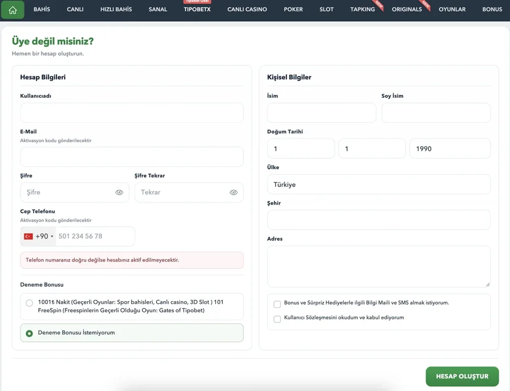Open the CANLI menu
This screenshot has height=391, width=510.
tap(75, 9)
